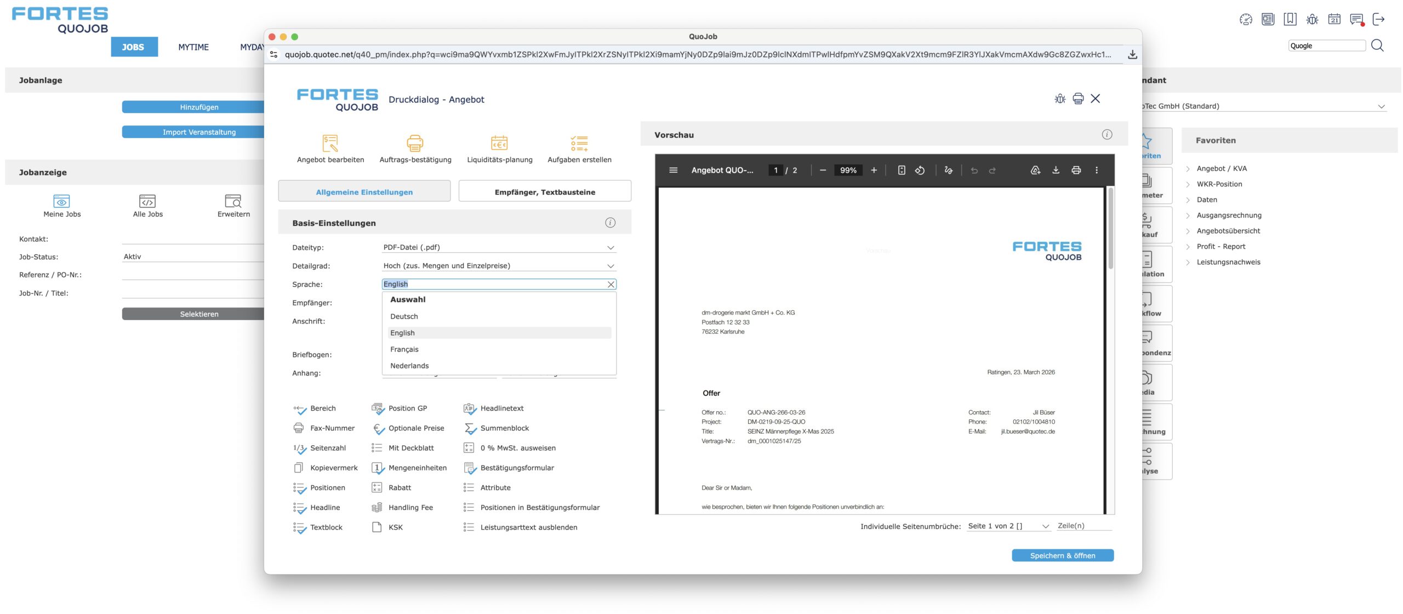Switch to Empfänger, Textbausteine tab
The height and width of the screenshot is (614, 1403).
click(x=544, y=192)
